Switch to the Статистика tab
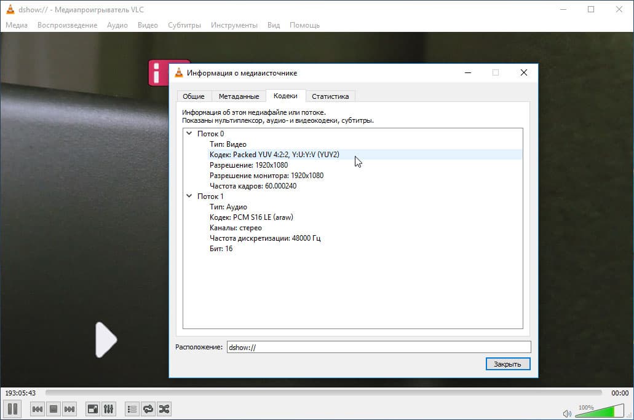634x420 pixels. [330, 96]
